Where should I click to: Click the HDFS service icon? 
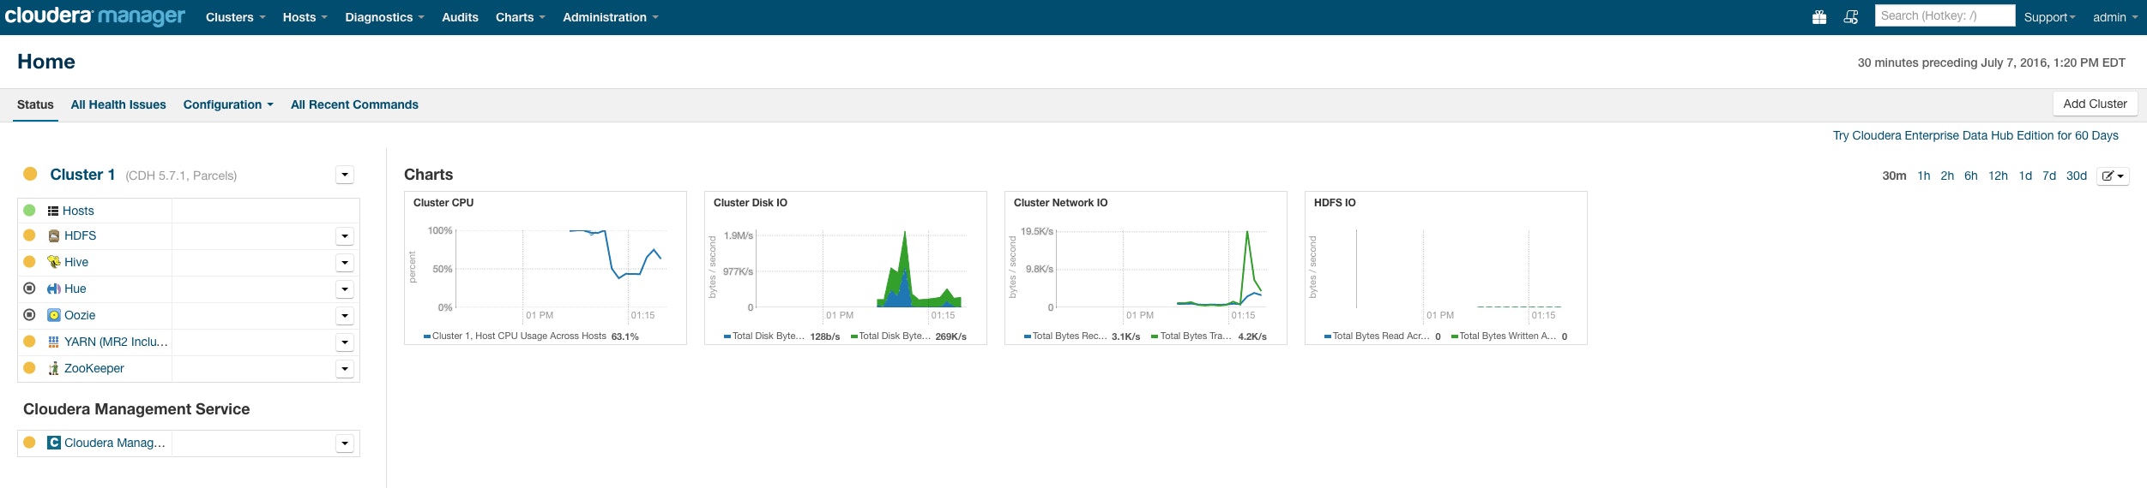(x=54, y=235)
